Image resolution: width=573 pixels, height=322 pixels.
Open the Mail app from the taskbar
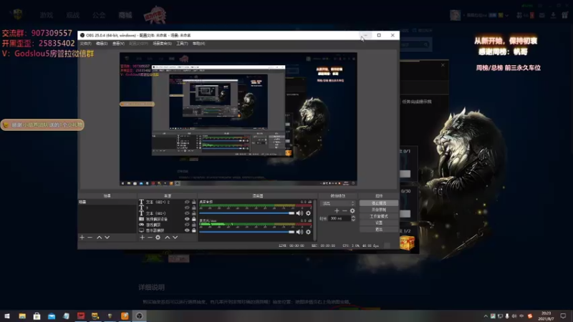click(52, 316)
